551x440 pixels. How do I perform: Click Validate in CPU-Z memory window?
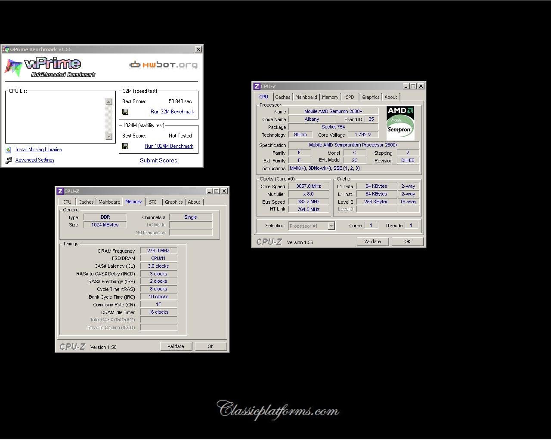coord(176,346)
